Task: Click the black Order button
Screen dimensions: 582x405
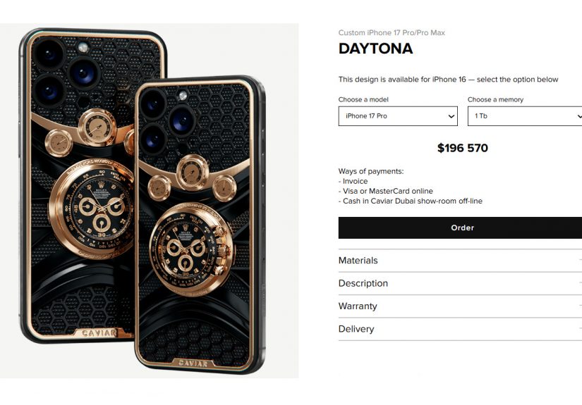Action: (460, 228)
